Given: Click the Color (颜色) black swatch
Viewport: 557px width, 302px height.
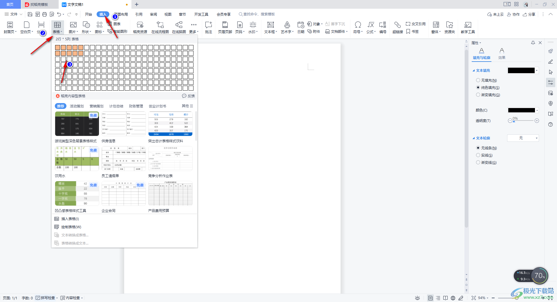Looking at the screenshot, I should pyautogui.click(x=521, y=110).
